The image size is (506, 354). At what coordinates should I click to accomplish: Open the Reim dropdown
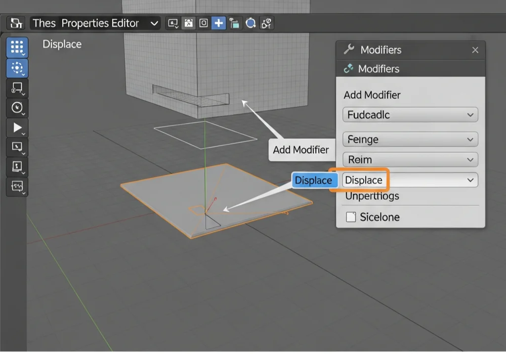(x=410, y=160)
